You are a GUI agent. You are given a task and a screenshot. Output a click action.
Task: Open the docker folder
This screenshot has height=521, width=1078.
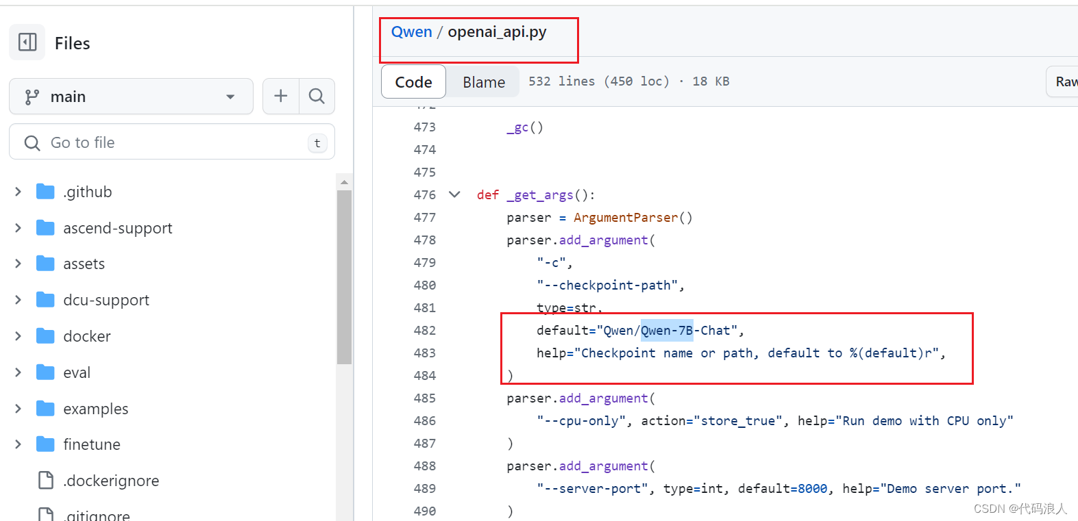pos(87,336)
